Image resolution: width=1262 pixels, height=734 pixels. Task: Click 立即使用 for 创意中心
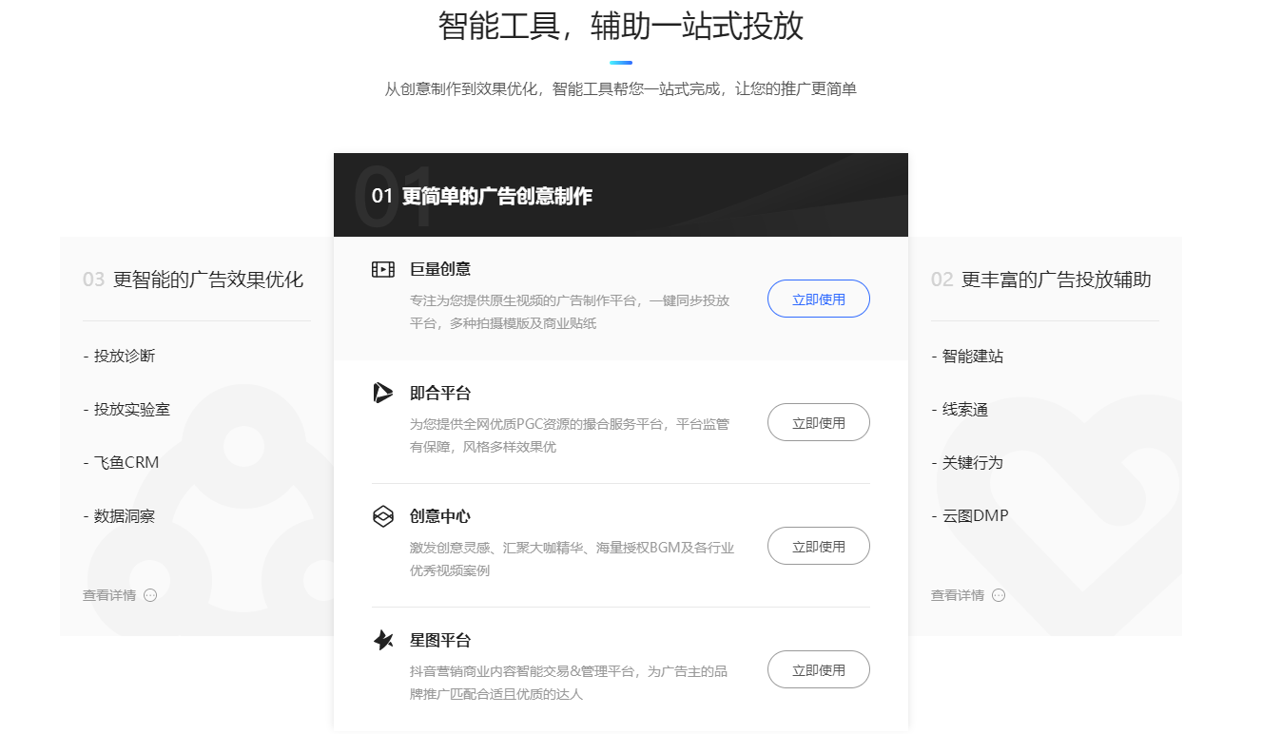pos(818,545)
